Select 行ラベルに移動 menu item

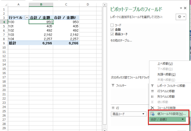coord(166,91)
